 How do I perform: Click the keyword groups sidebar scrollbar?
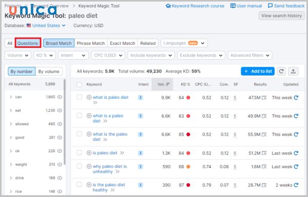pos(65,122)
